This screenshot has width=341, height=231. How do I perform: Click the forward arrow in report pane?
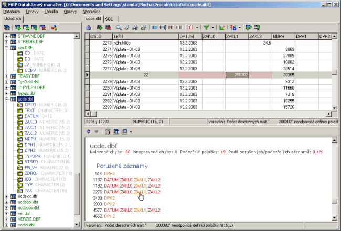(95, 131)
